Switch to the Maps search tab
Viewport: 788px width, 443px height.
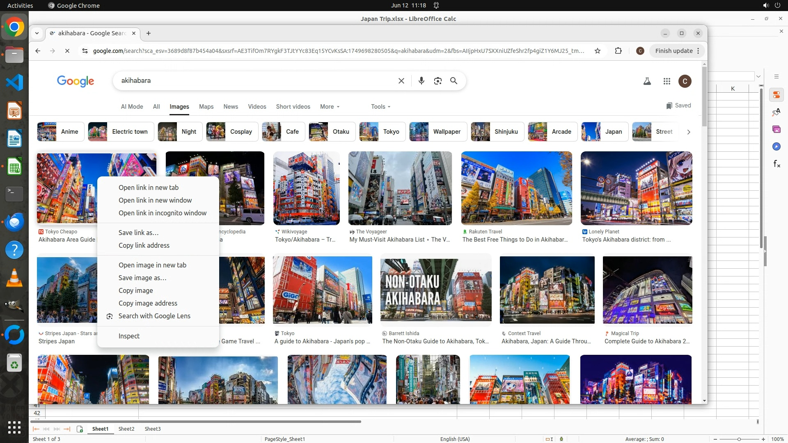tap(206, 107)
